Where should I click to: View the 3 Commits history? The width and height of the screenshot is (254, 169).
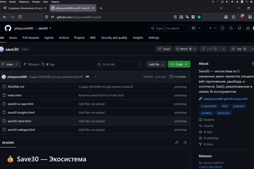[177, 77]
